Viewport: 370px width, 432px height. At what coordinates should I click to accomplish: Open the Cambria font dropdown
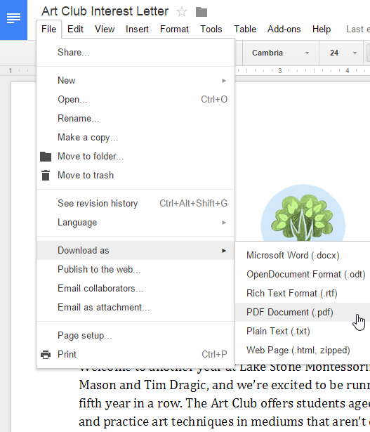tap(281, 53)
